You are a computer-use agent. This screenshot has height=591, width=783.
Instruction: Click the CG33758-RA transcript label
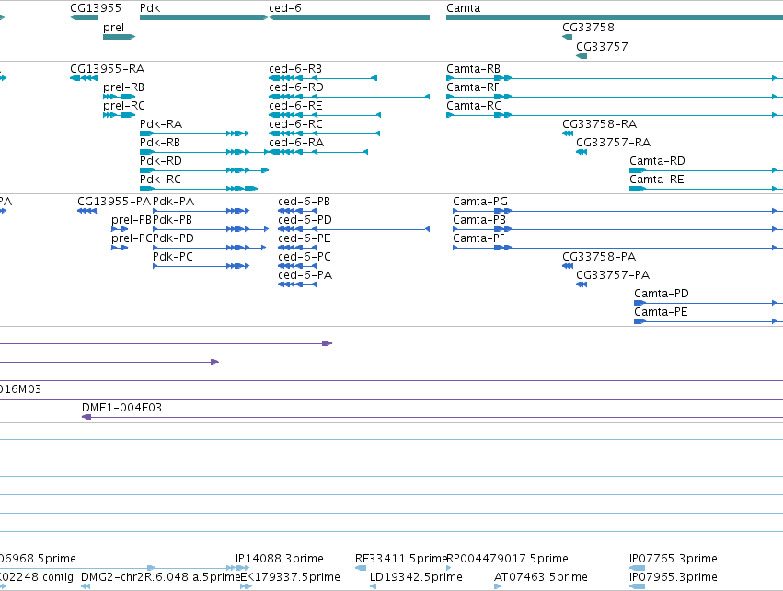tap(599, 124)
